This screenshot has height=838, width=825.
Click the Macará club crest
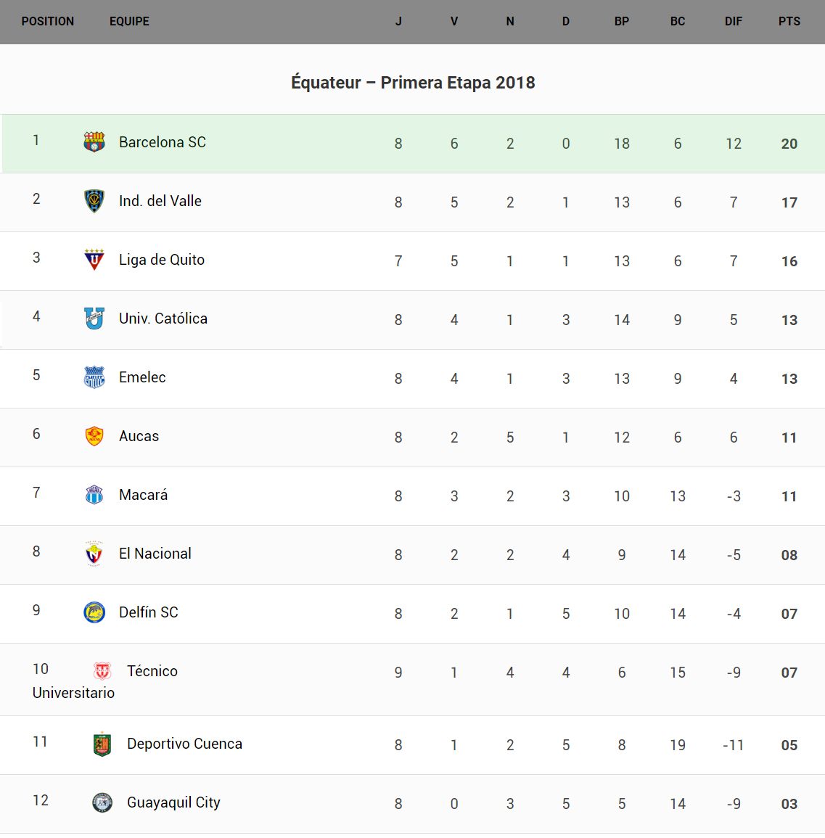94,494
